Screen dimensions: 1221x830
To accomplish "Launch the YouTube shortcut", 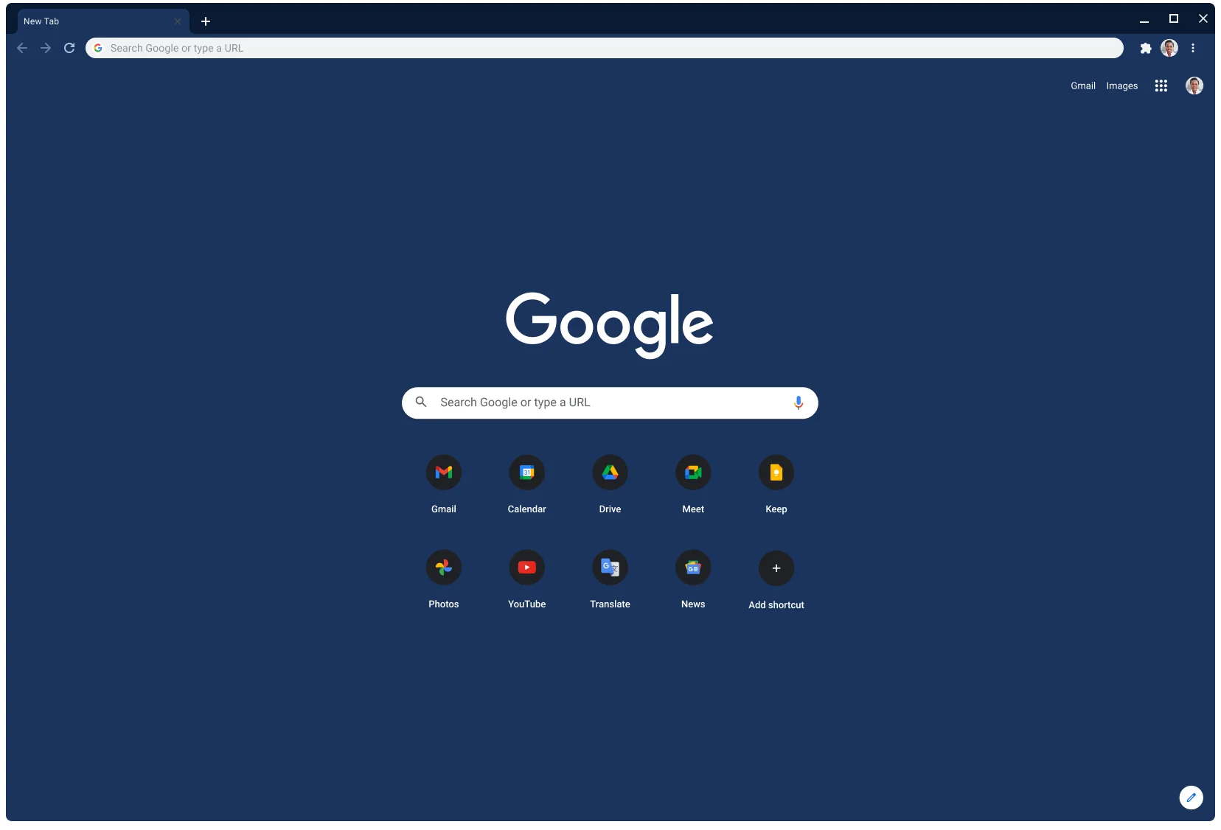I will tap(526, 568).
